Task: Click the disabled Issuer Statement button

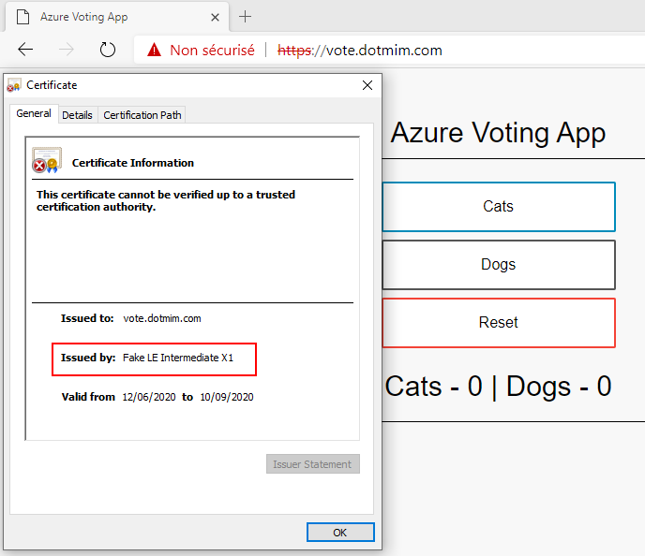Action: 313,464
